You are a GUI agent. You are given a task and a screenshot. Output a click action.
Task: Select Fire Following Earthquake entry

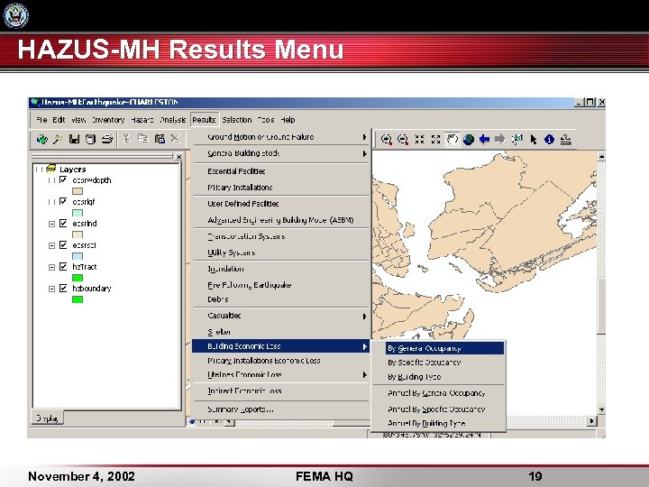tap(280, 285)
